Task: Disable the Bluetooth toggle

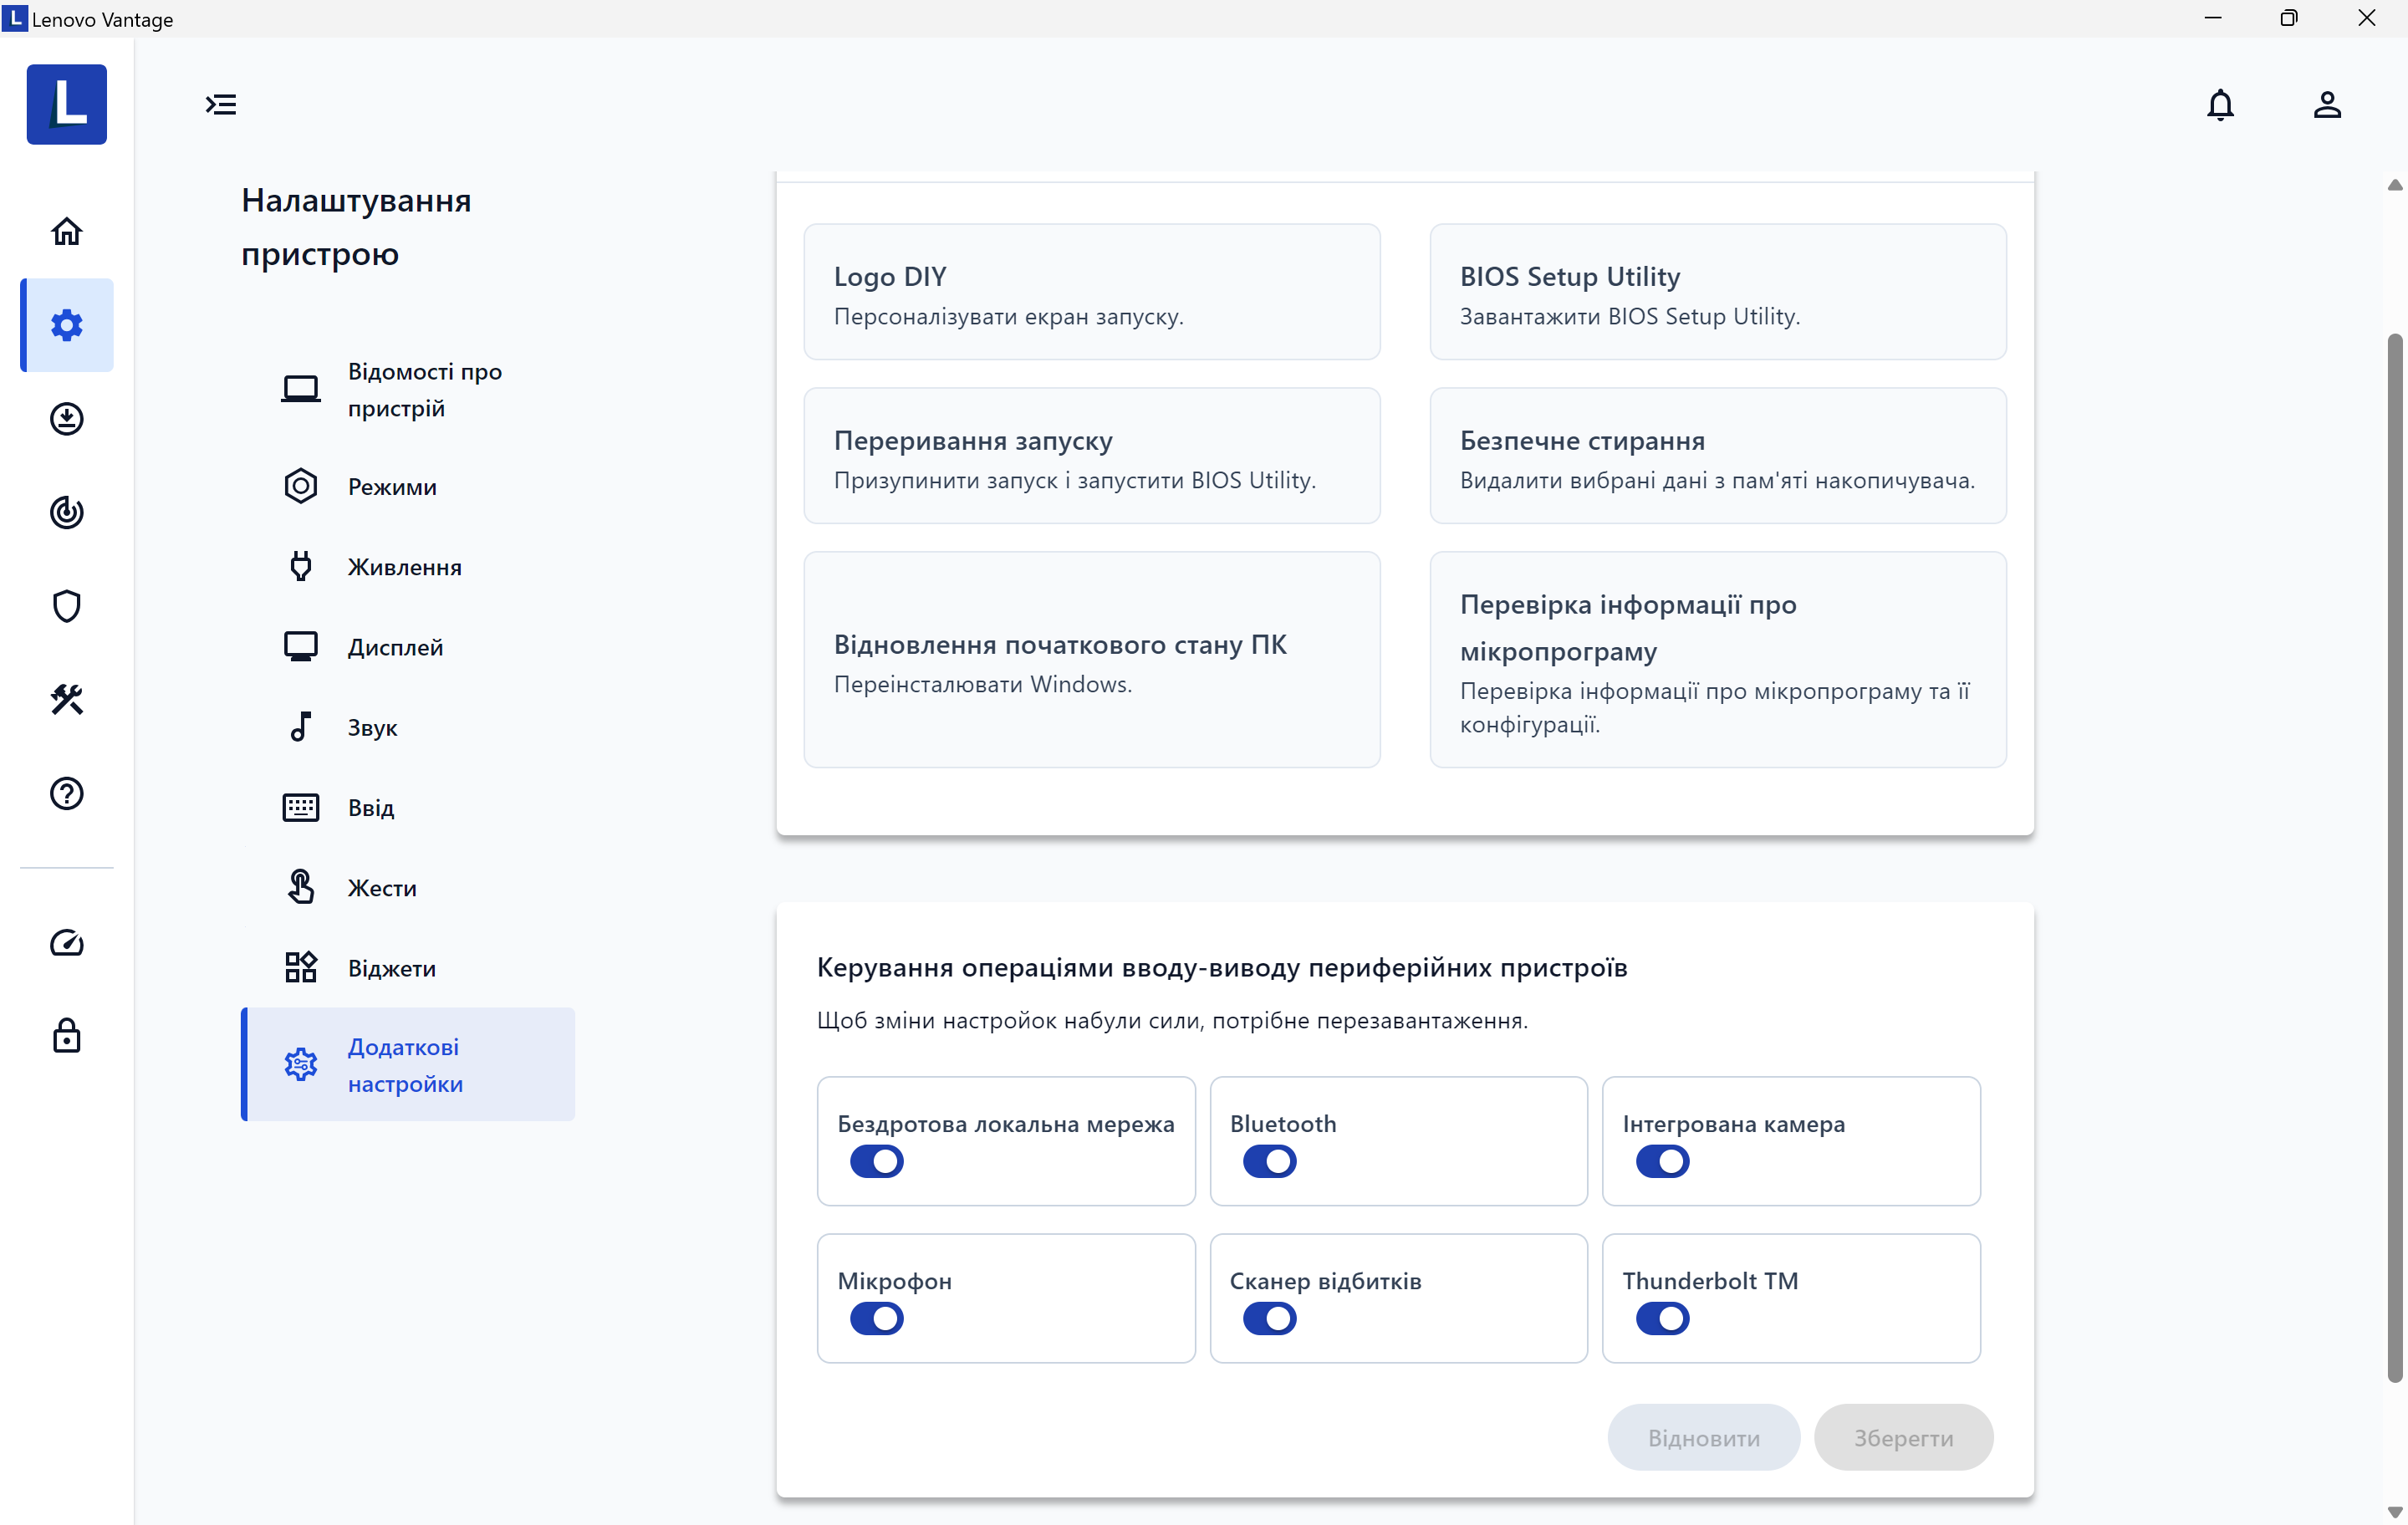Action: tap(1269, 1161)
